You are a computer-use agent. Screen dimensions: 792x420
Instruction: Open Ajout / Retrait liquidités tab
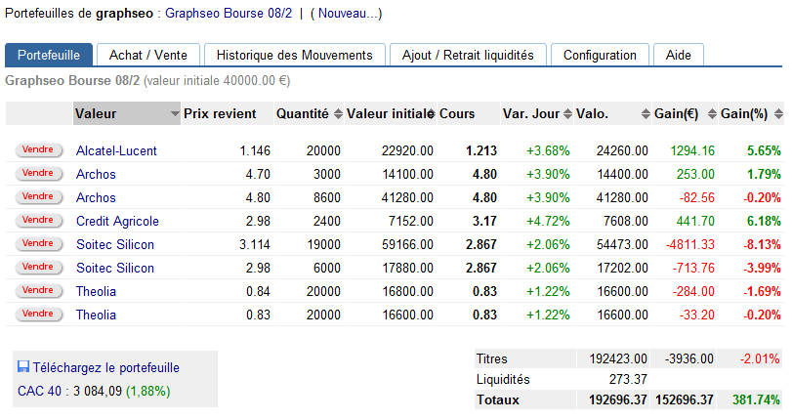pos(468,56)
